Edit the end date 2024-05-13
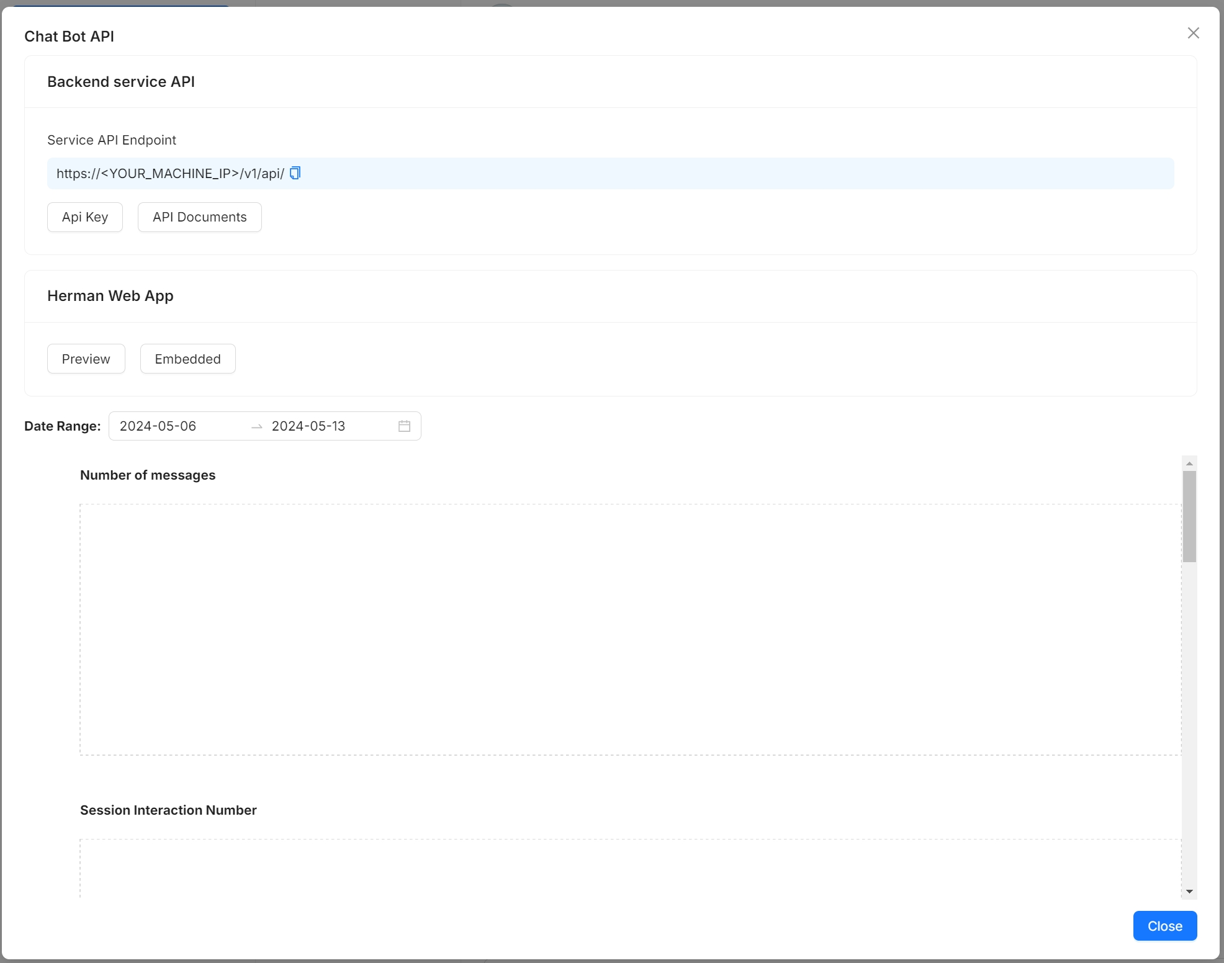The width and height of the screenshot is (1224, 963). [x=308, y=426]
